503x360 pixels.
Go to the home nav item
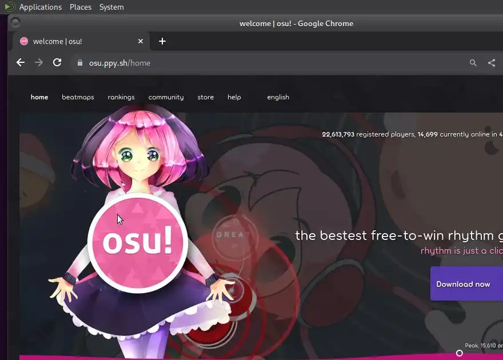[39, 97]
